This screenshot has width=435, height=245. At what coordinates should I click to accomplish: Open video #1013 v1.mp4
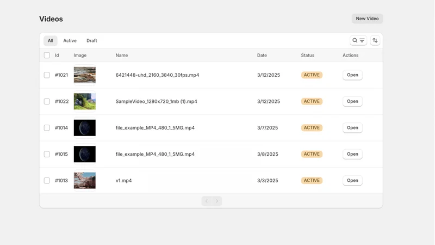(x=352, y=181)
